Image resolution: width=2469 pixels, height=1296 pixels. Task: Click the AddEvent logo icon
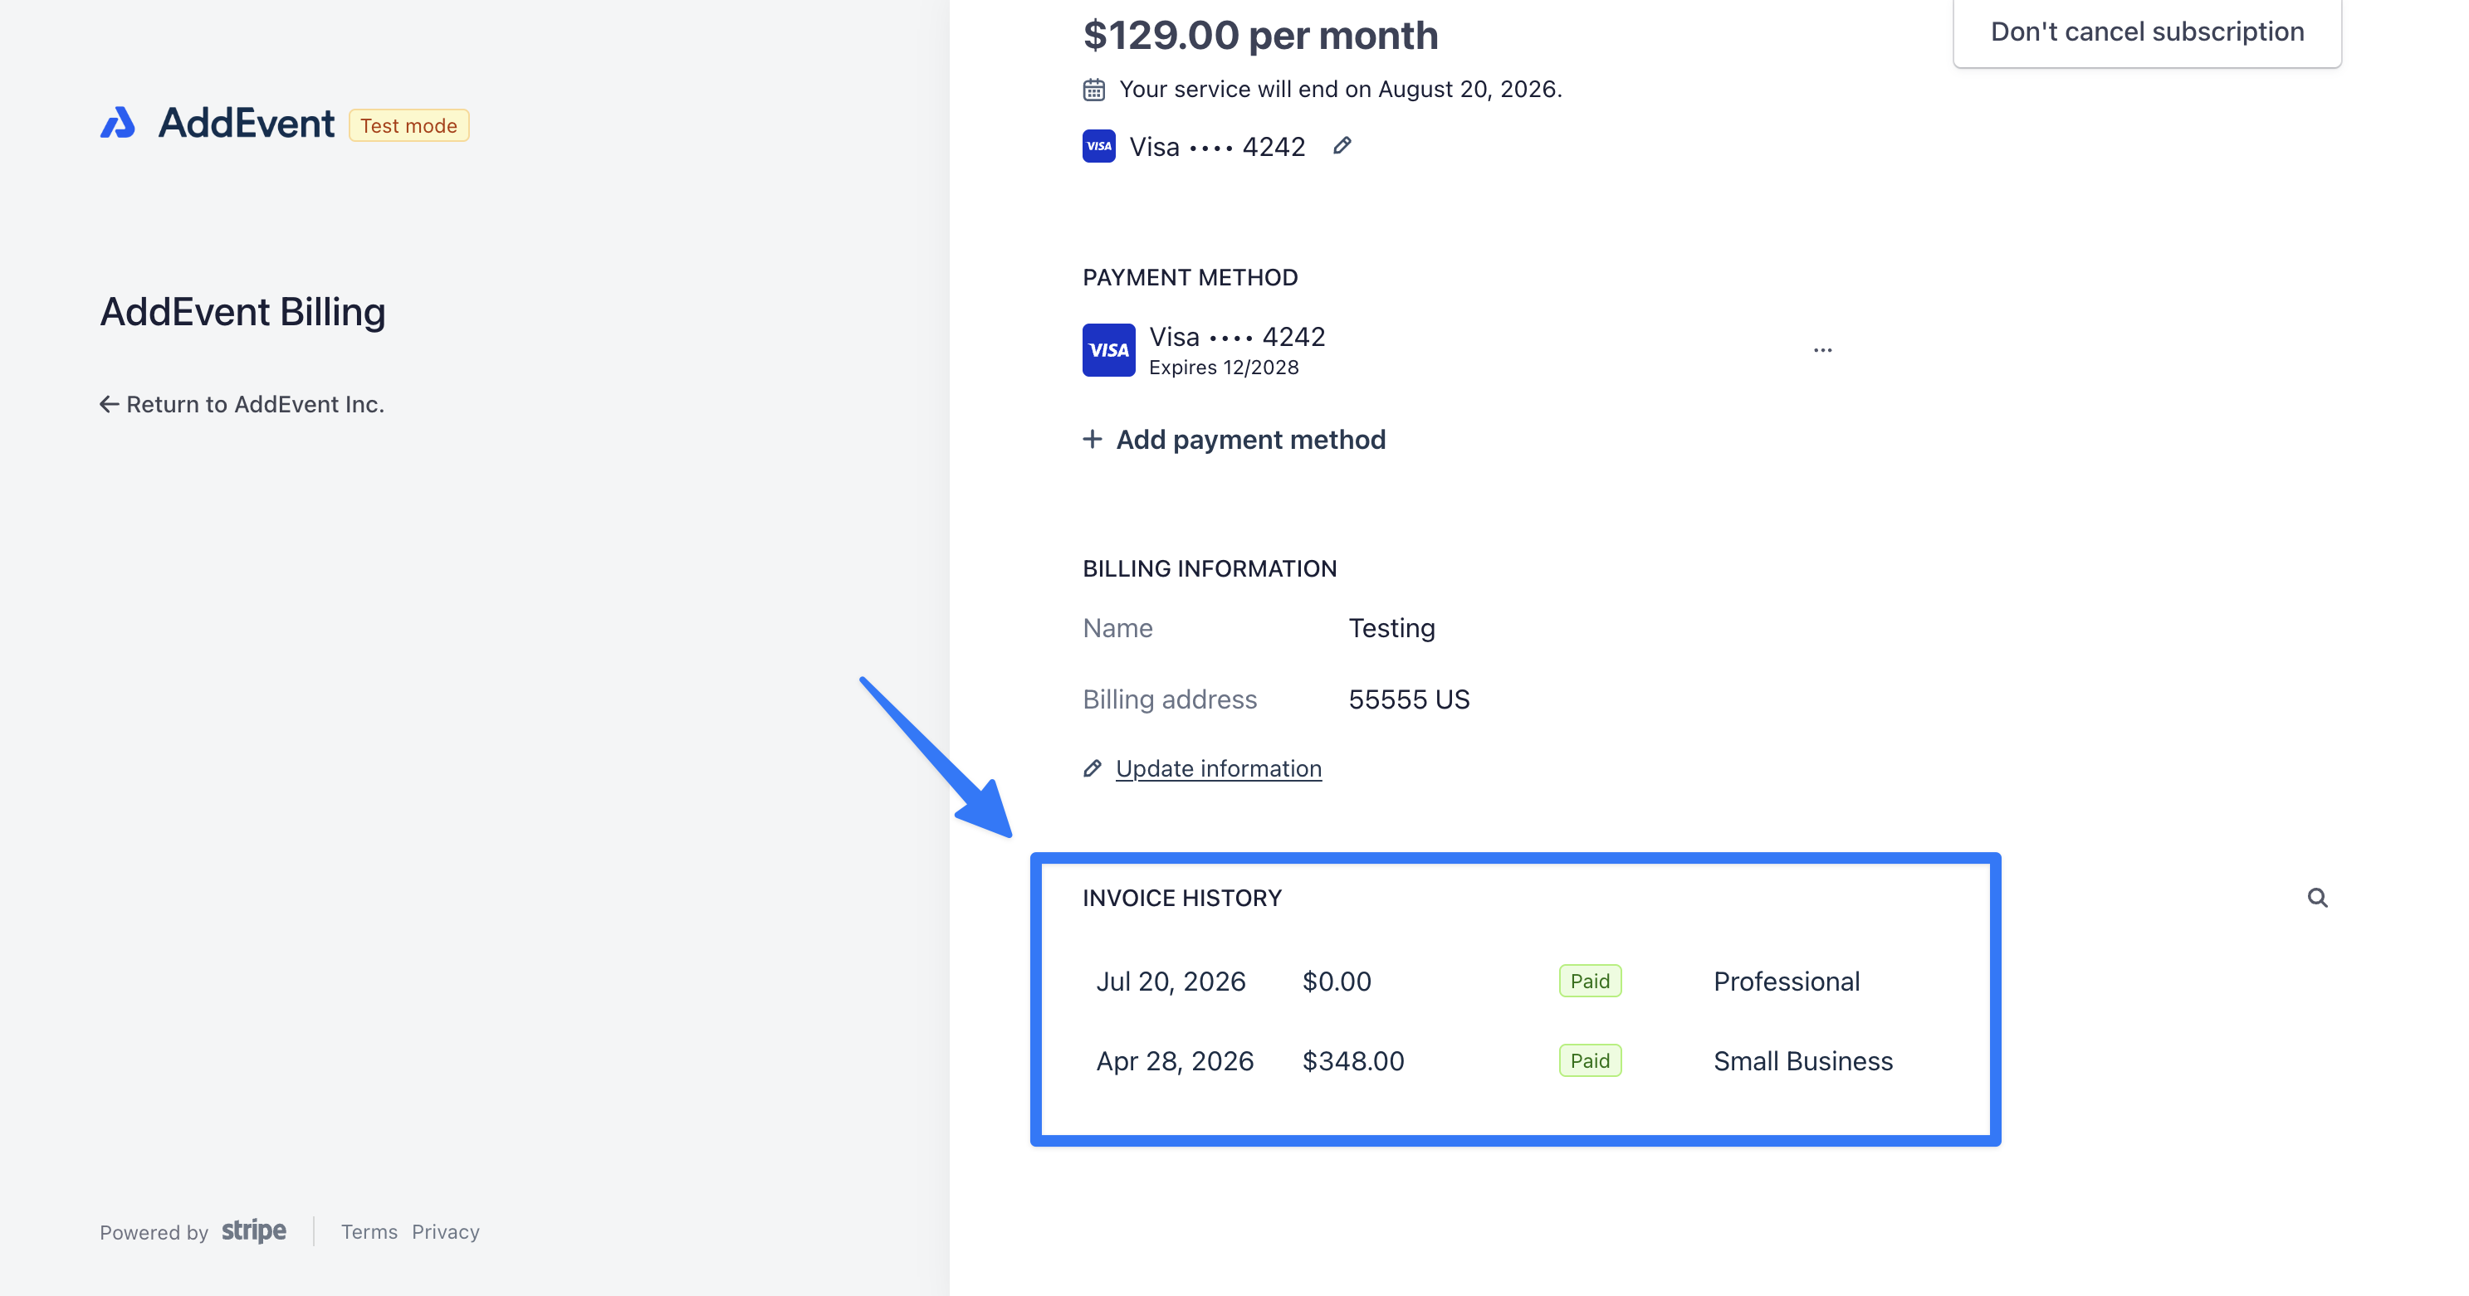point(118,124)
